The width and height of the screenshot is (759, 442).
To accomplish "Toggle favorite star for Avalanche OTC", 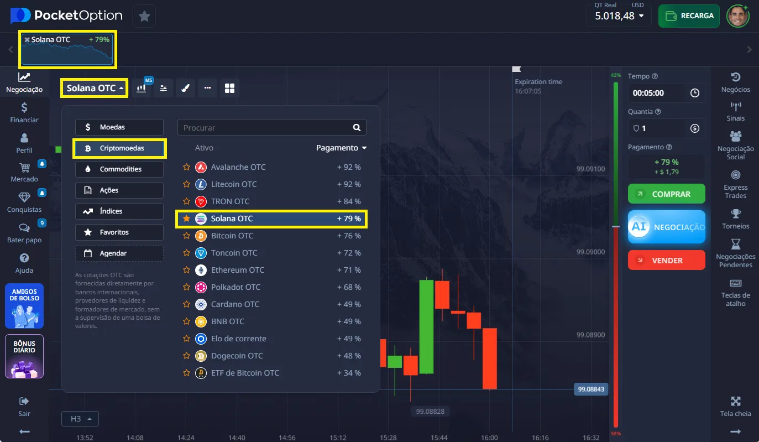I will point(186,167).
